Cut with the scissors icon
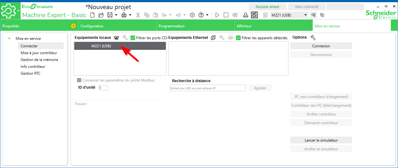The height and width of the screenshot is (168, 398). coord(138,15)
